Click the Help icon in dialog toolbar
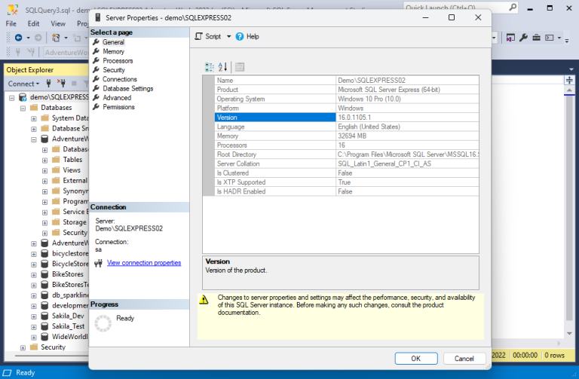Screen dimensions: 579x379 point(240,36)
